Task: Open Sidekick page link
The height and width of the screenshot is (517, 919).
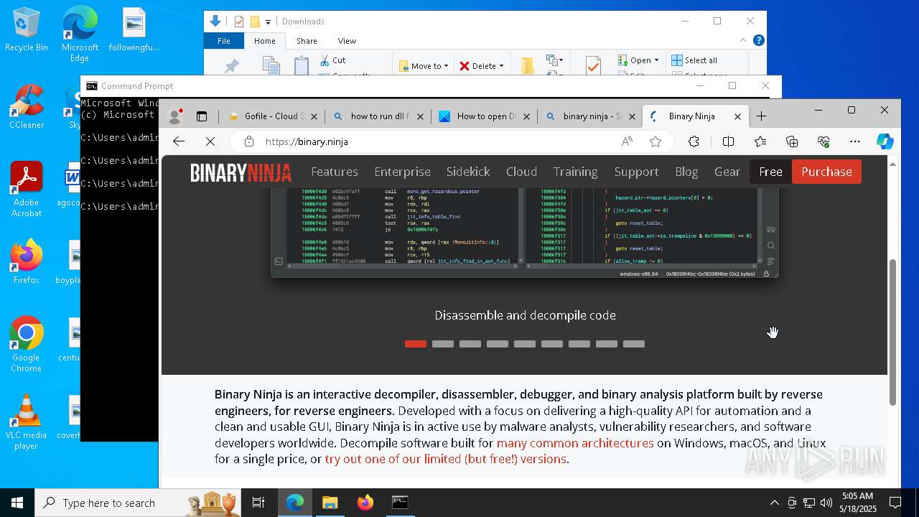Action: (468, 172)
